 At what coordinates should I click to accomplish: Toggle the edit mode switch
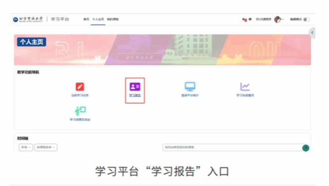point(306,19)
